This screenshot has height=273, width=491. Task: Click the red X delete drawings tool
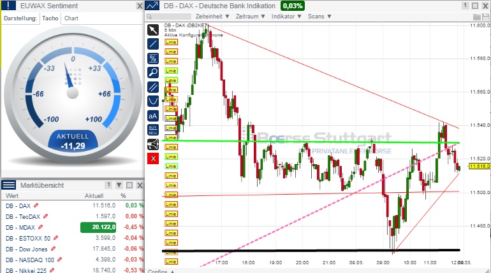(153, 158)
